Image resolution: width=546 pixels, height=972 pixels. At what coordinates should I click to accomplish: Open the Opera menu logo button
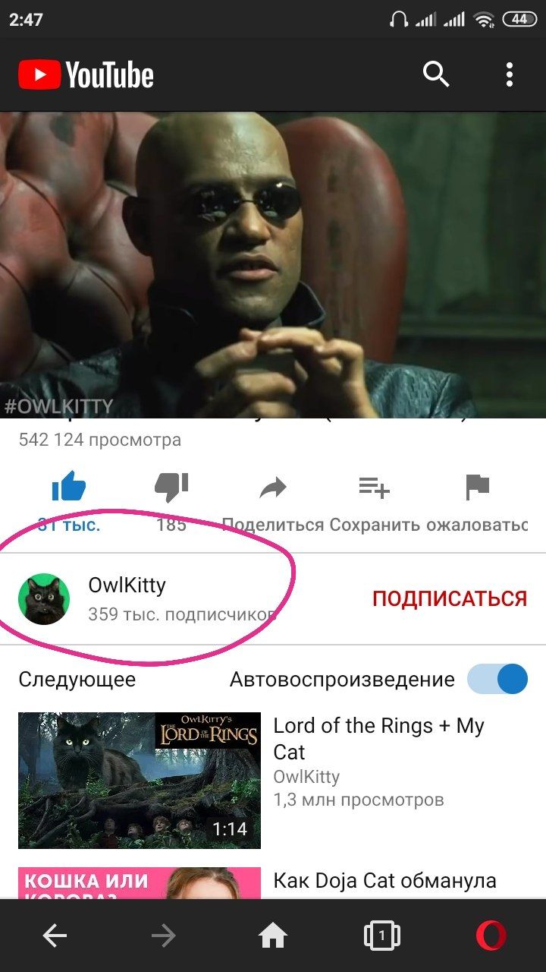click(x=491, y=936)
